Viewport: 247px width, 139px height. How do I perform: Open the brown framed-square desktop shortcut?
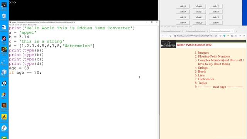4,106
